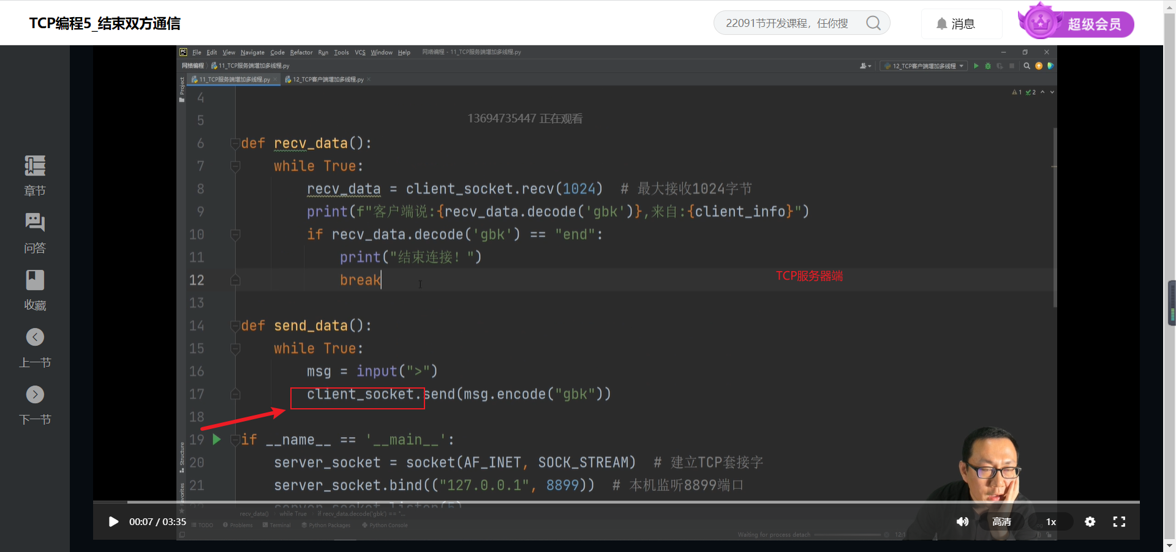Fold the if block at line 10

pyautogui.click(x=235, y=234)
